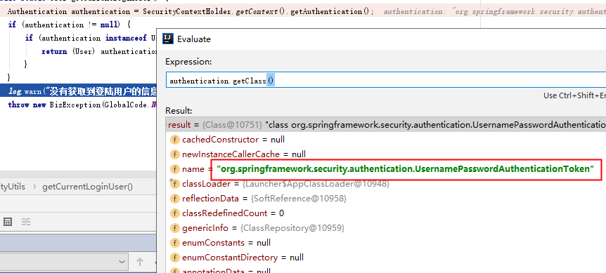
Task: Select the cachedConstructor = null row
Action: (386, 140)
